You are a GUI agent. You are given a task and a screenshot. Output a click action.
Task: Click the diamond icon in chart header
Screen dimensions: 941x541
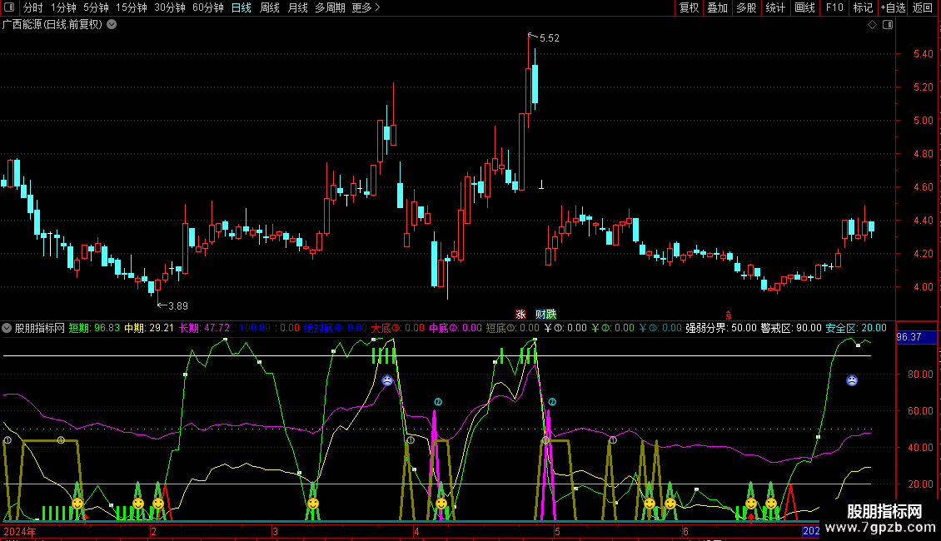873,25
